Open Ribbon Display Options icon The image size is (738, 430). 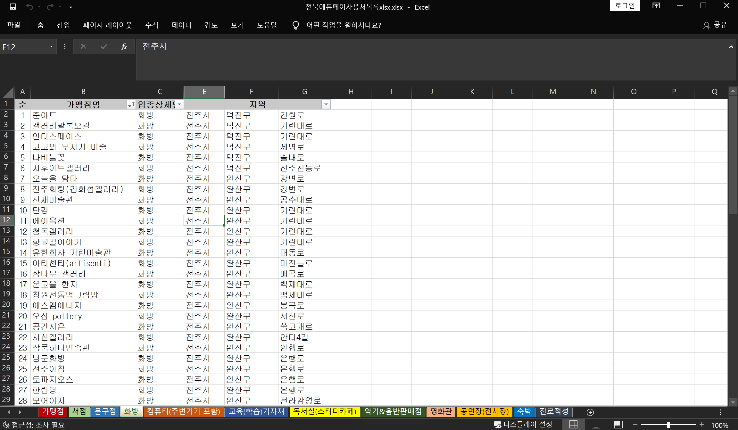[x=656, y=6]
